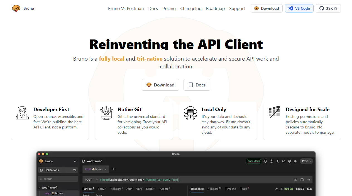Select the Params tab
Screen dimensions: 352x196
(x=88, y=189)
